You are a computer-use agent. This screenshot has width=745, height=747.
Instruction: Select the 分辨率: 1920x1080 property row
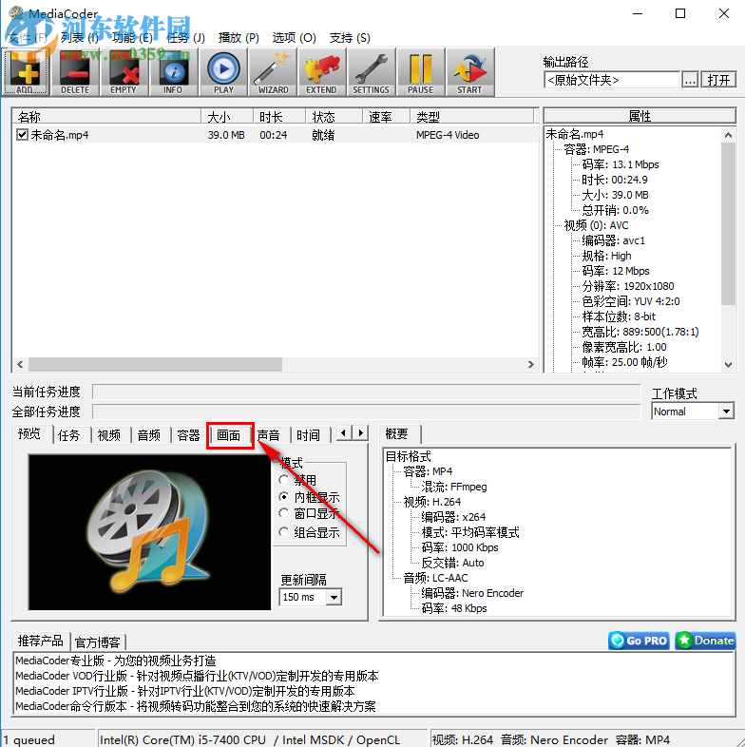tap(628, 286)
